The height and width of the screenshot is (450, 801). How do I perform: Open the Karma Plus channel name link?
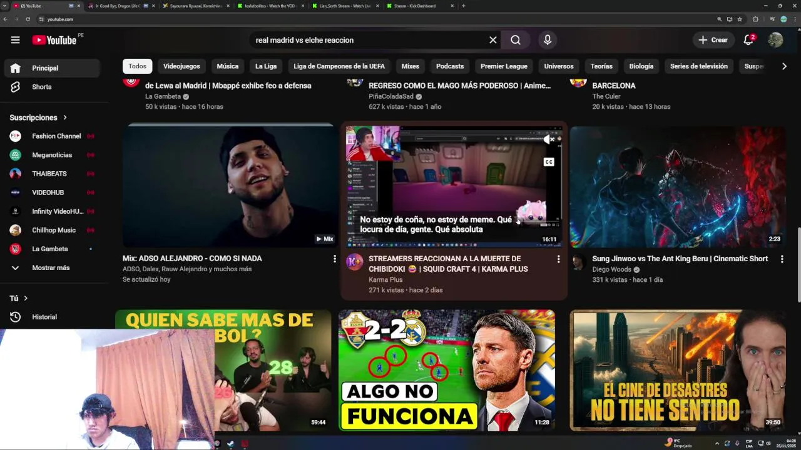click(385, 280)
